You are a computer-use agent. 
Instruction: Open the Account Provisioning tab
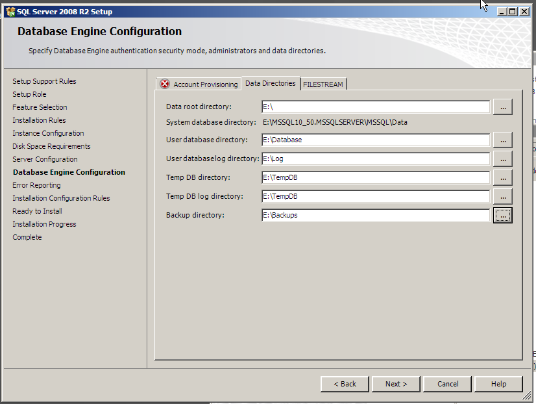coord(199,84)
